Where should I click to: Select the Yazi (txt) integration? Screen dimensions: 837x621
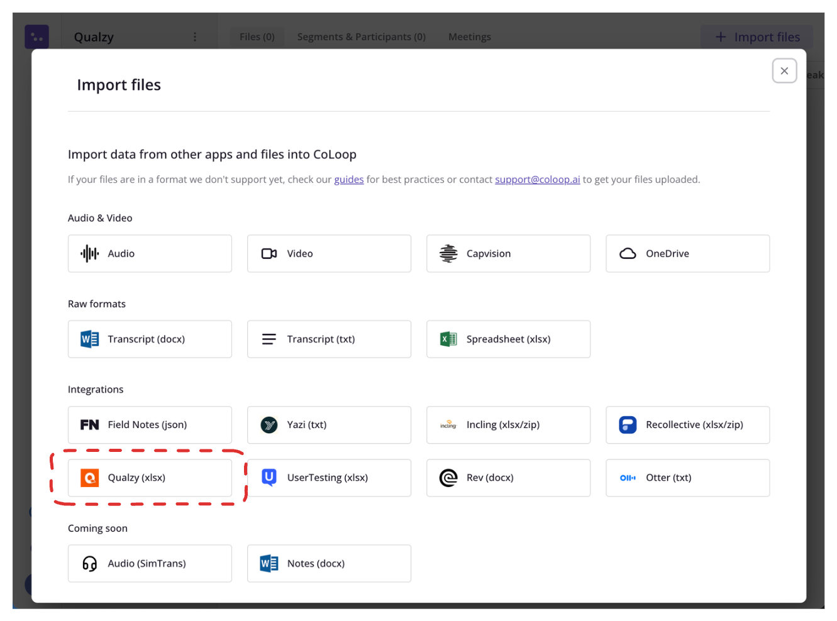coord(329,425)
